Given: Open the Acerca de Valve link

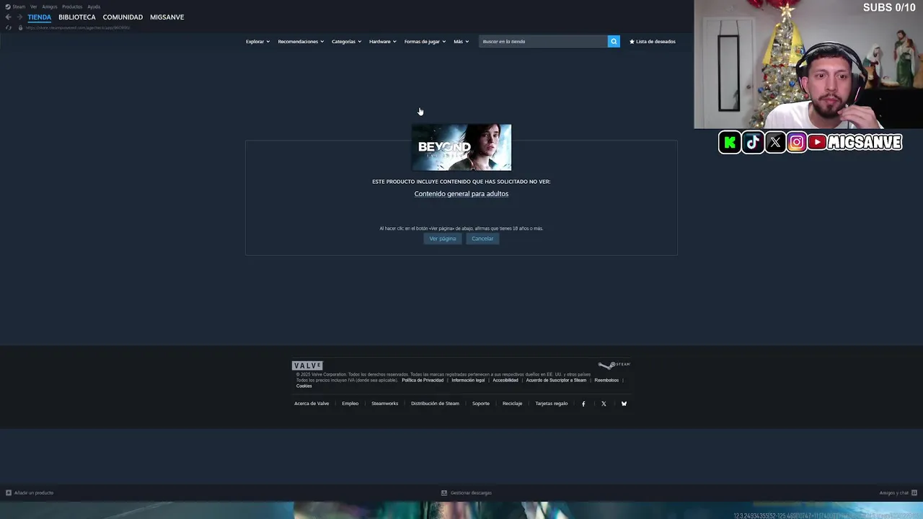Looking at the screenshot, I should point(312,404).
